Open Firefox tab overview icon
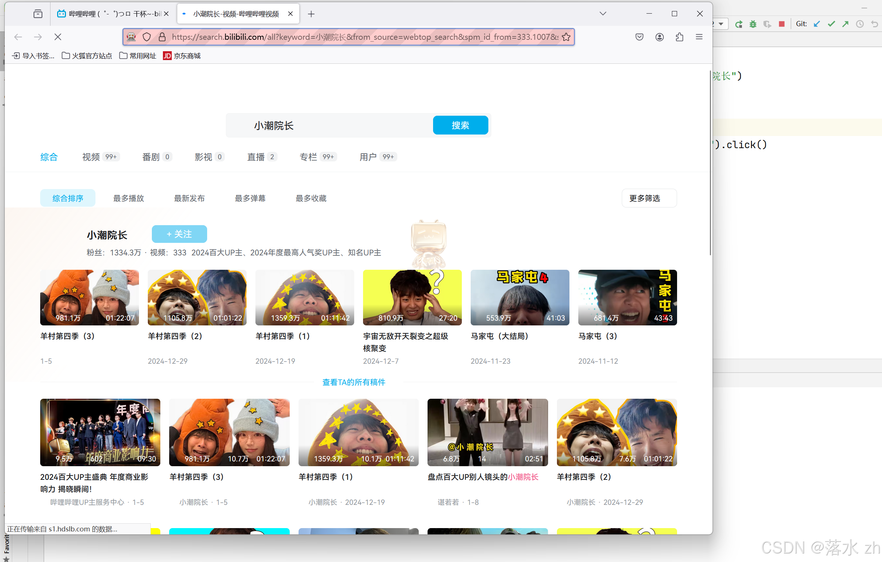The width and height of the screenshot is (882, 562). pos(38,14)
